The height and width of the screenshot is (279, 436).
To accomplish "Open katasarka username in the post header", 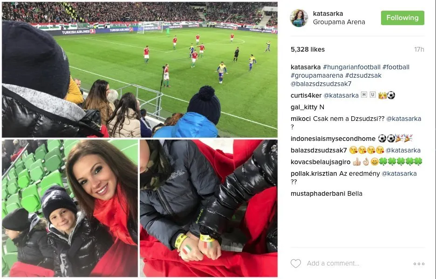I will coord(328,13).
